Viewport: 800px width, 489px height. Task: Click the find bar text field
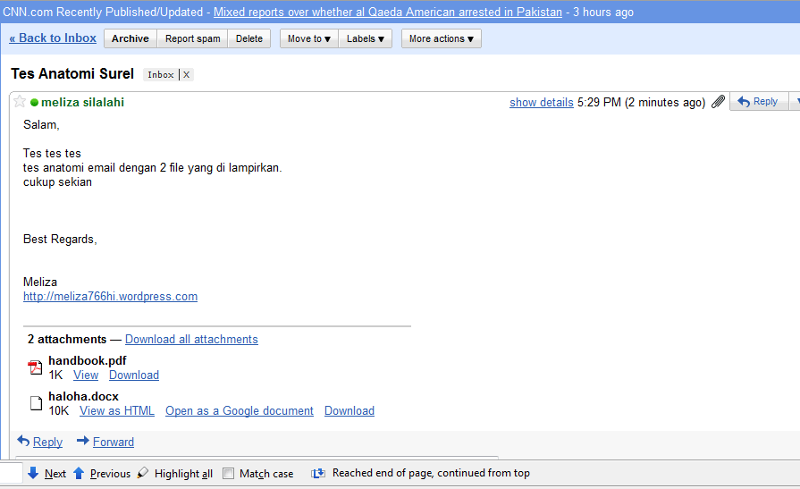point(12,473)
